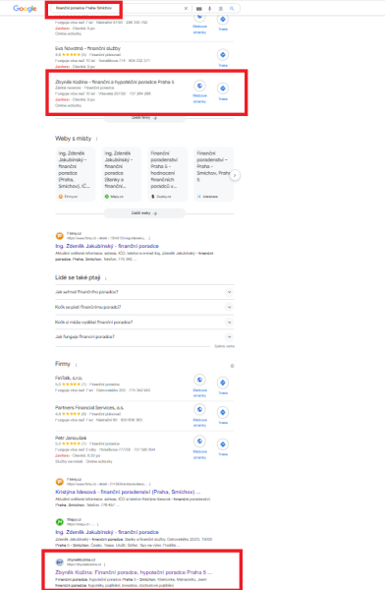Screen dimensions: 385x590
Task: Open Mapy.cz card Jakubínský (Banky a finanční)
Action: click(122, 174)
